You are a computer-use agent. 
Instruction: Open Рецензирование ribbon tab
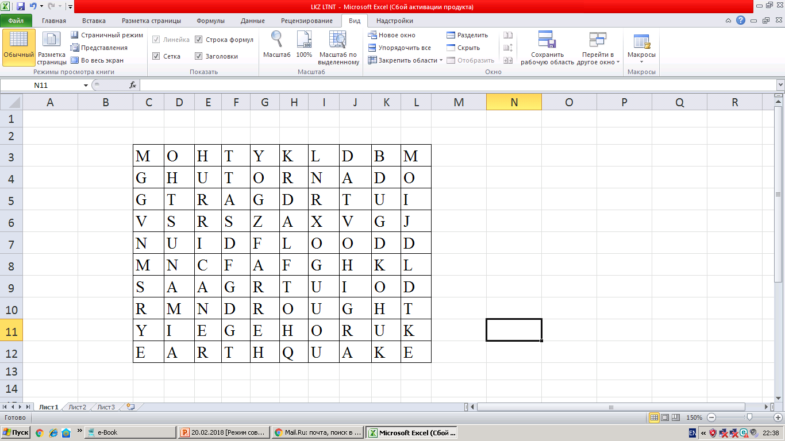[307, 21]
